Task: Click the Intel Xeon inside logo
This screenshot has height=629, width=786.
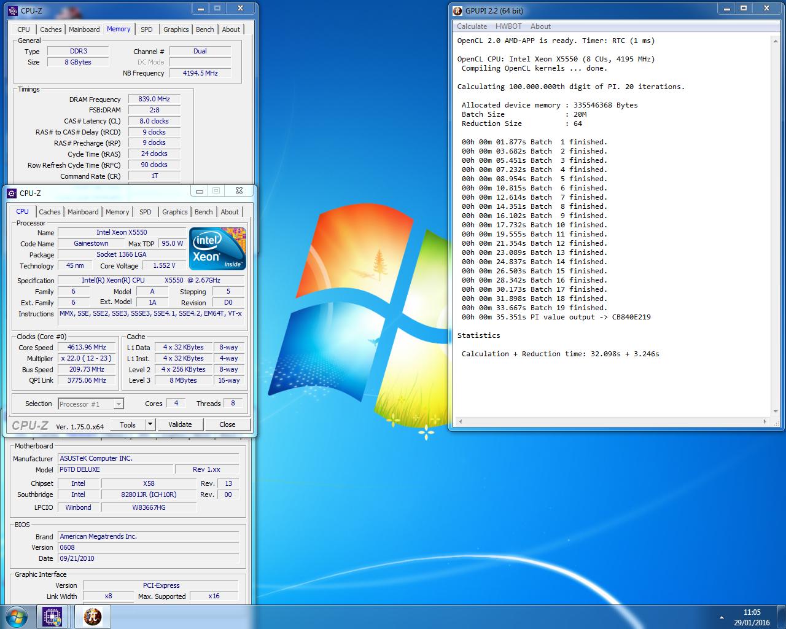Action: [x=217, y=248]
